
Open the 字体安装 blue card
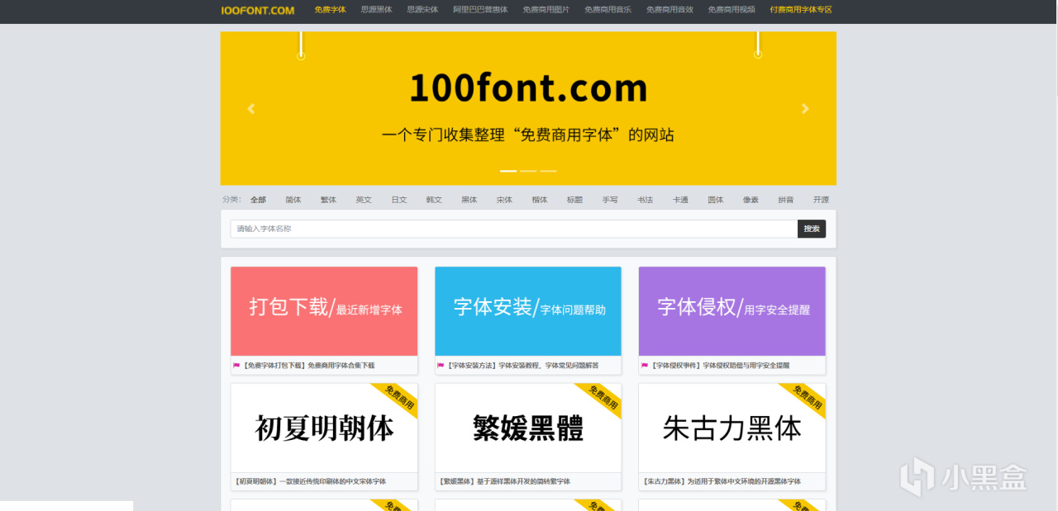[x=528, y=311]
